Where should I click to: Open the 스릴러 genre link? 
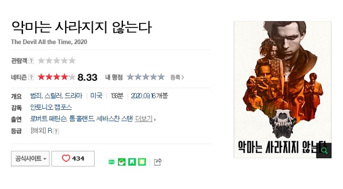pyautogui.click(x=53, y=95)
